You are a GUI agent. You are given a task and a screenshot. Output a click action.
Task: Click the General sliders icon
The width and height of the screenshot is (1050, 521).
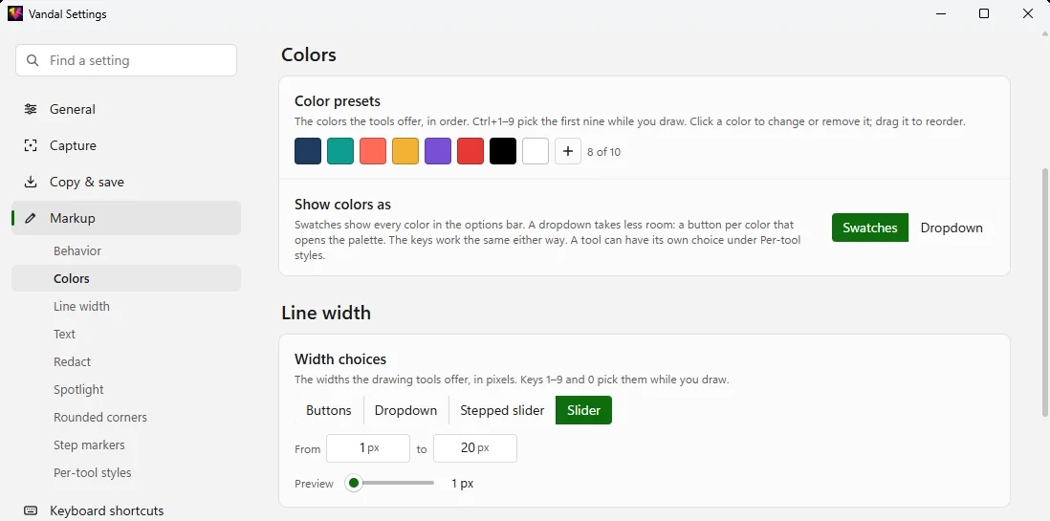[31, 109]
